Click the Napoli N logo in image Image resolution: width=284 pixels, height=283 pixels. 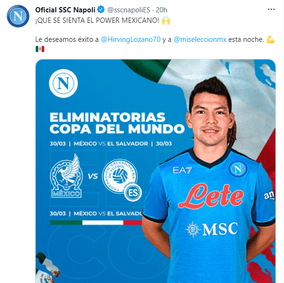(x=63, y=83)
